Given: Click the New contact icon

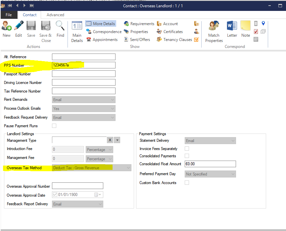Looking at the screenshot, I should click(6, 26).
